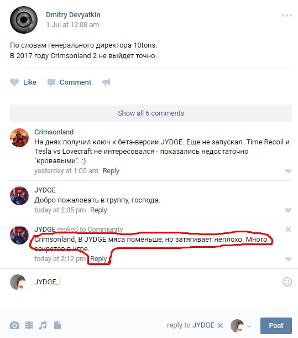
Task: Submit the comment with Post button
Action: [x=276, y=325]
